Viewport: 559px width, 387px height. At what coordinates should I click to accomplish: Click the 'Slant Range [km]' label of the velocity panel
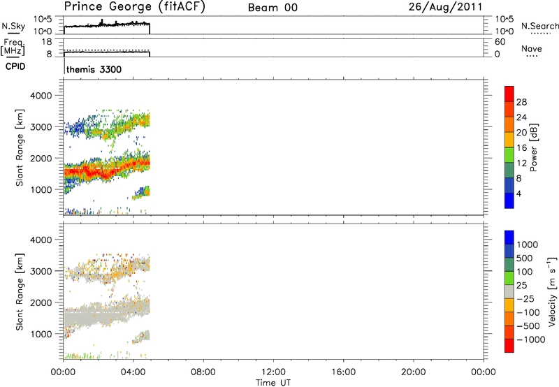(20, 292)
